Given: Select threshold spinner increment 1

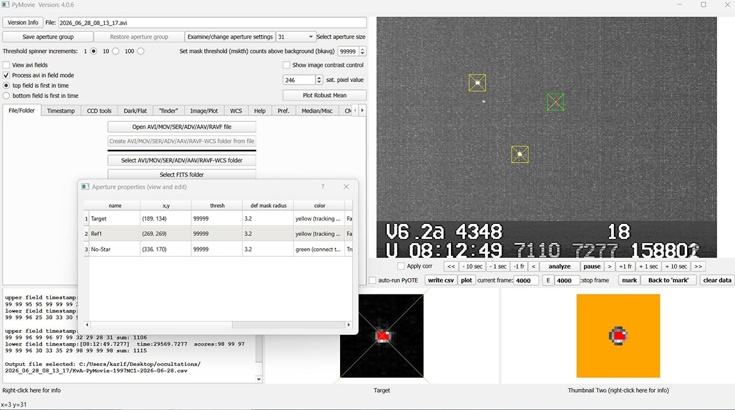Looking at the screenshot, I should click(94, 51).
